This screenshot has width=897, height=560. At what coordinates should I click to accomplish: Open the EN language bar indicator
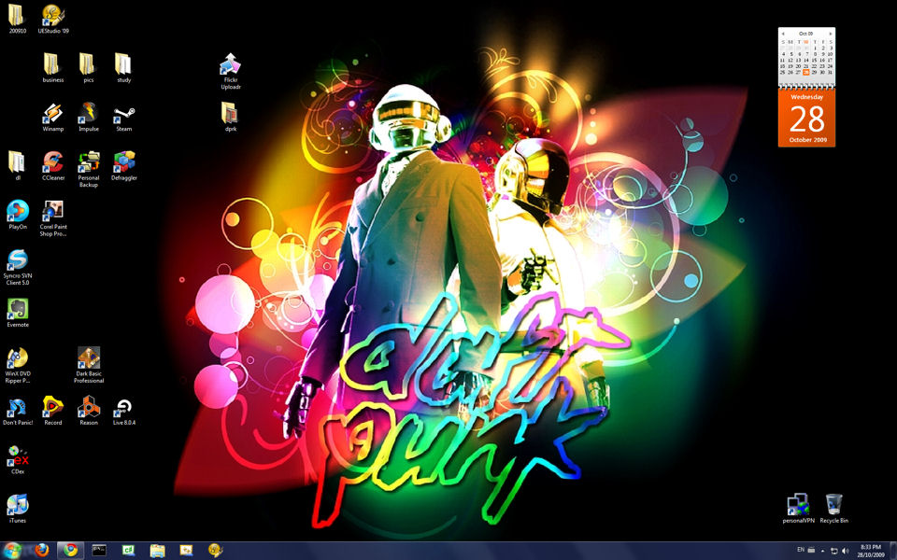(x=801, y=551)
